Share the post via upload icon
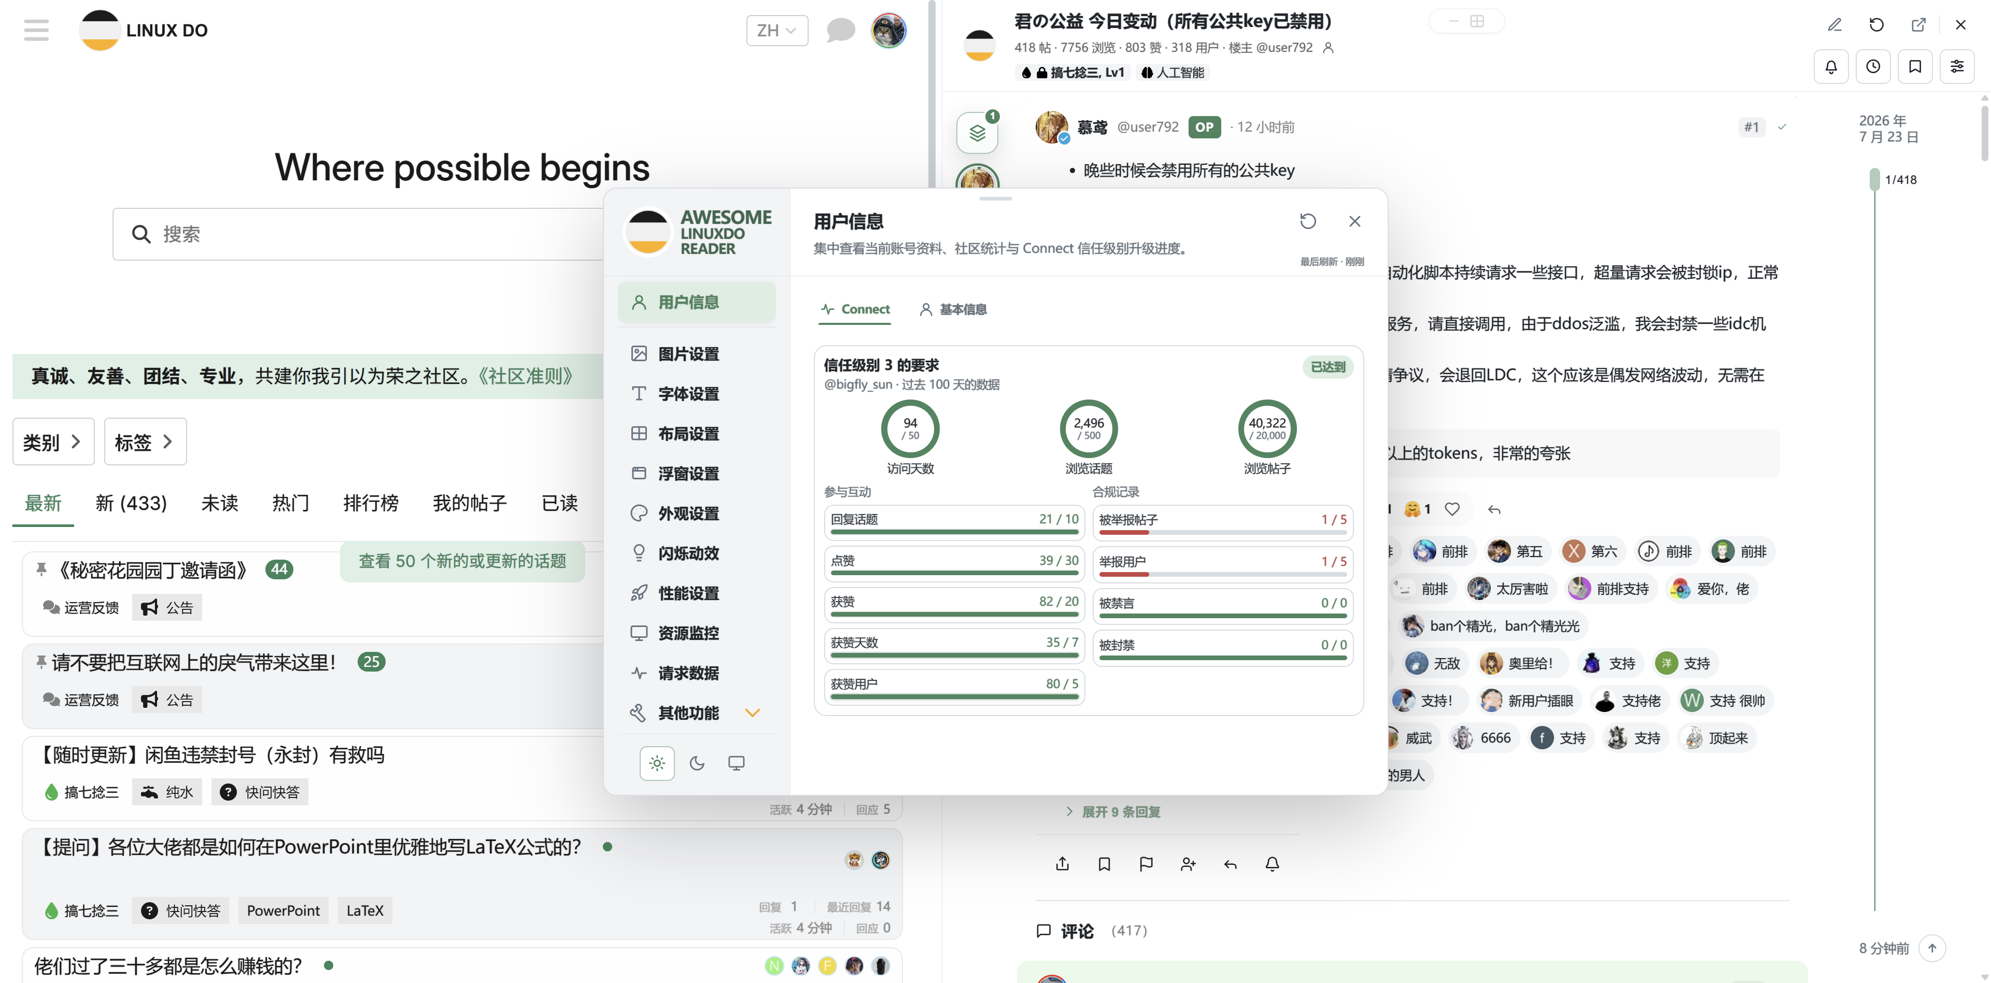 1062,864
